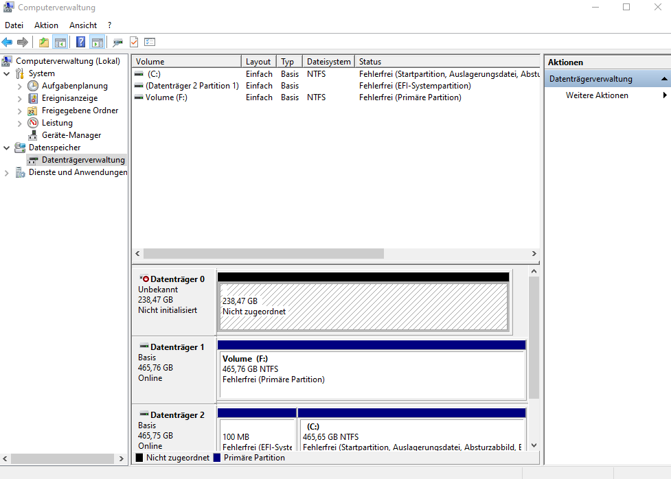Select Datenträgerverwaltung in the tree
671x479 pixels.
(x=83, y=160)
